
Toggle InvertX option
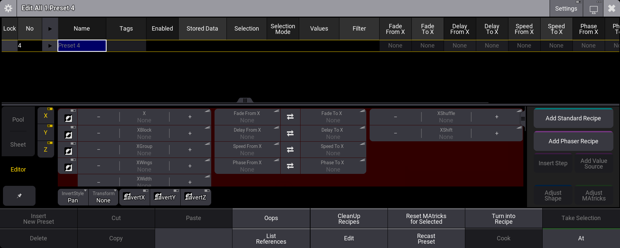[134, 197]
